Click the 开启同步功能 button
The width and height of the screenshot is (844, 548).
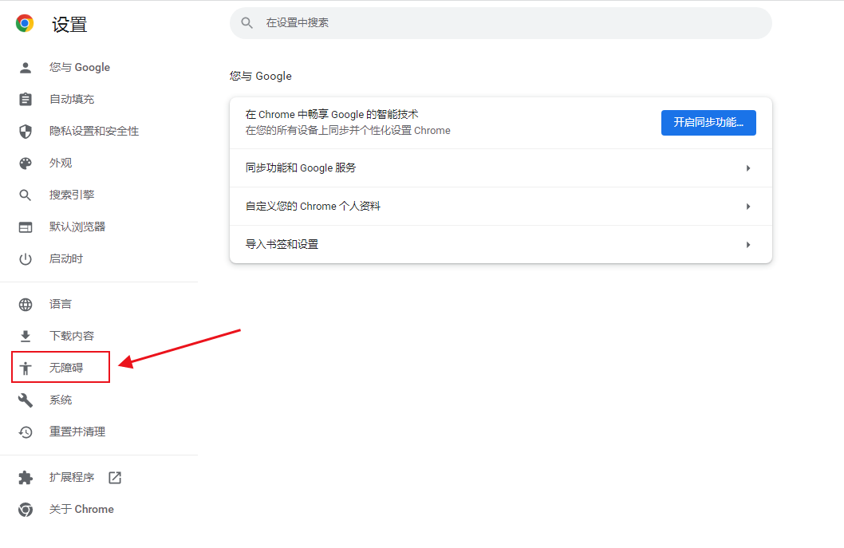[x=708, y=123]
